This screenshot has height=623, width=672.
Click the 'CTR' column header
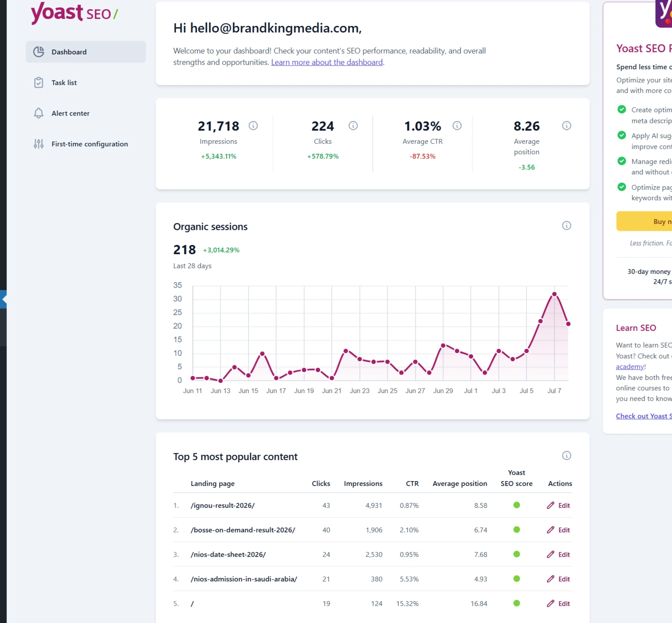[412, 484]
